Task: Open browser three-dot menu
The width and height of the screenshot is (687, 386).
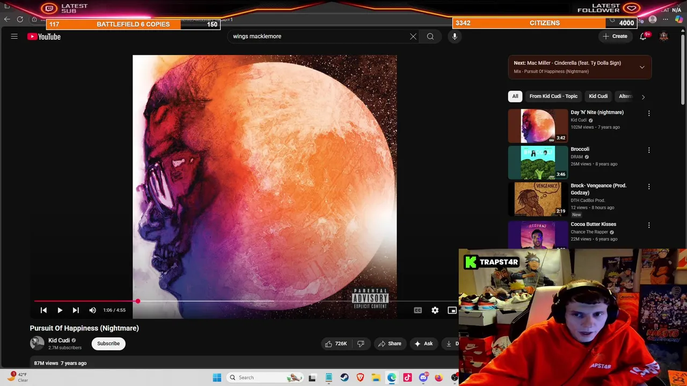Action: click(666, 19)
